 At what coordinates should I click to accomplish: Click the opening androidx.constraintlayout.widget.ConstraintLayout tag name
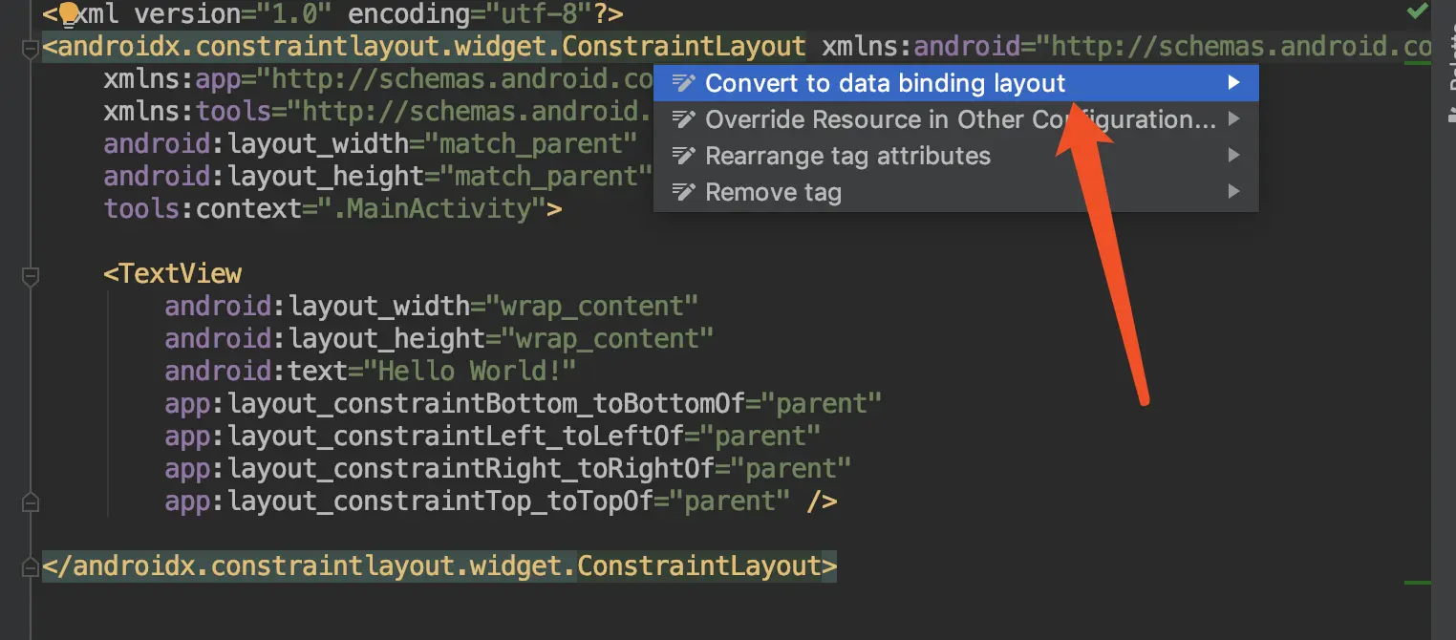(x=432, y=47)
